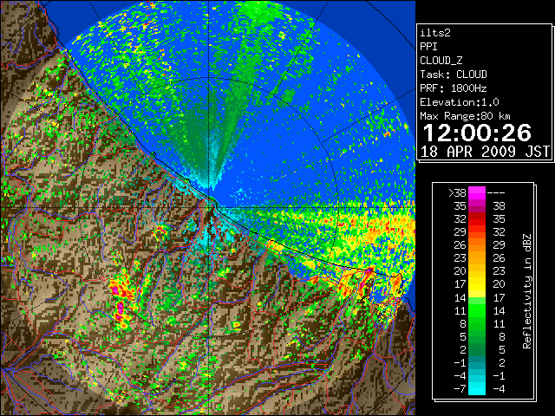The width and height of the screenshot is (555, 416).
Task: Click the 'PRF: 1800Hz' text
Action: pyautogui.click(x=454, y=88)
